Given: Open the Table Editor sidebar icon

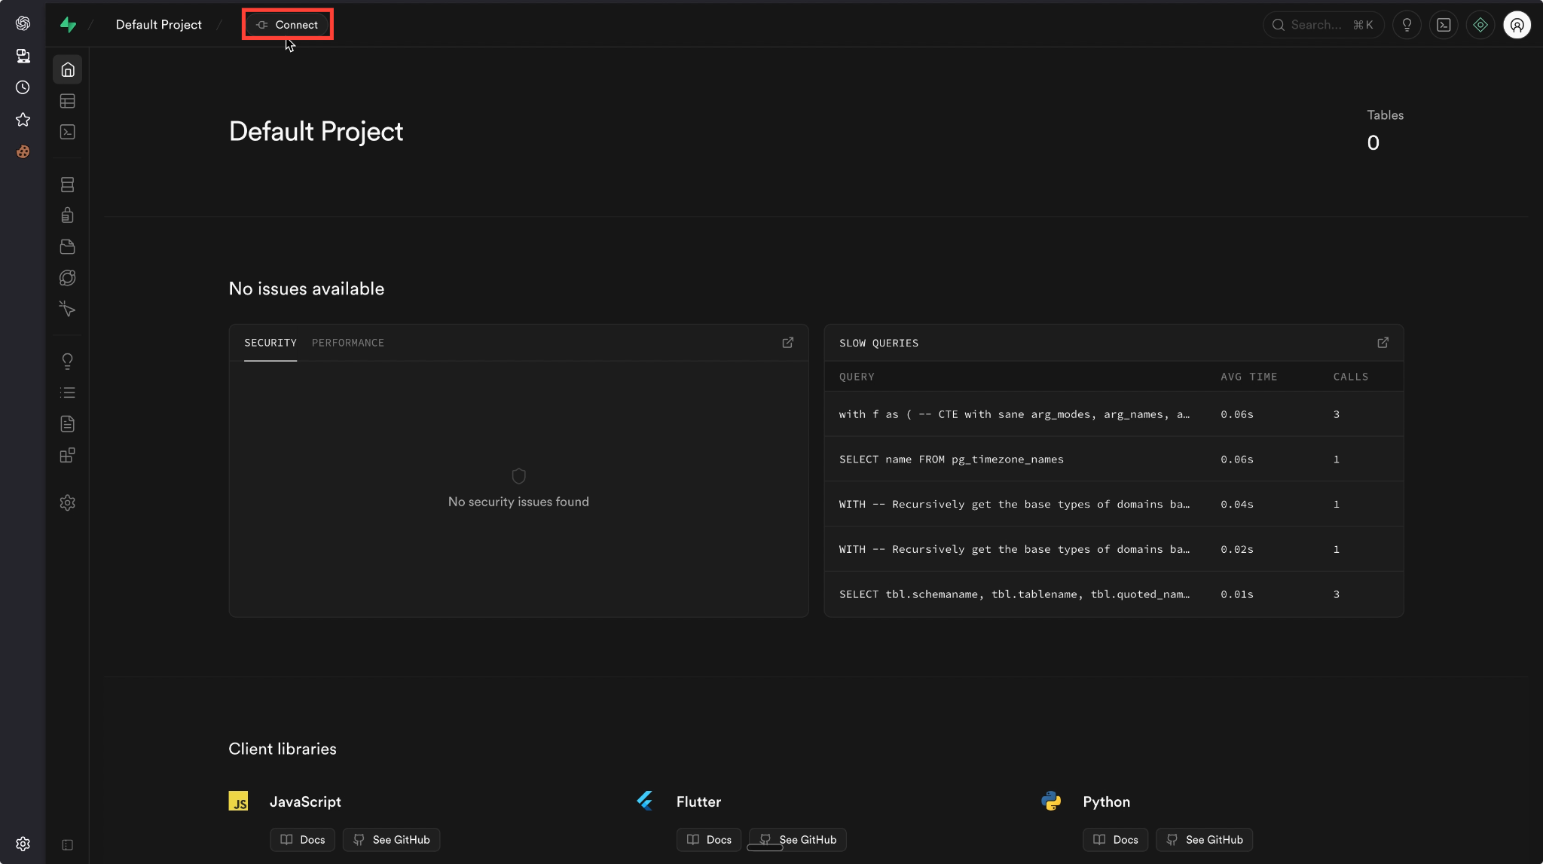Looking at the screenshot, I should point(68,101).
